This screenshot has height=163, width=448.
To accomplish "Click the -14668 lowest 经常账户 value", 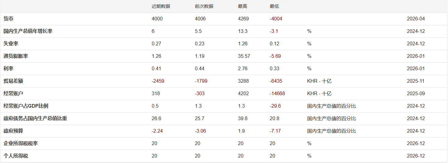I will point(277,94).
